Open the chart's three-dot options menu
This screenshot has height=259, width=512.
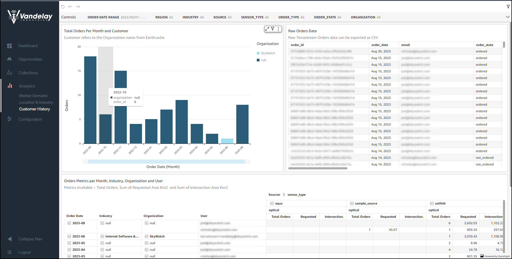278,29
